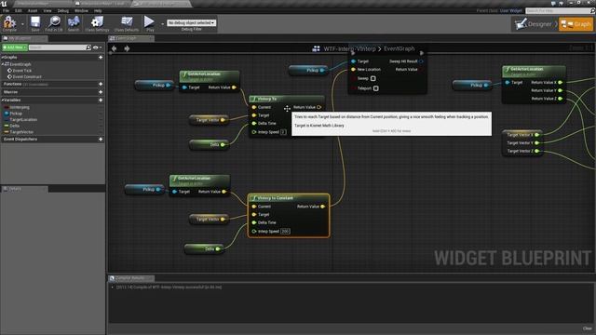Click the plus to add a new Macro
The width and height of the screenshot is (596, 335).
coord(101,92)
